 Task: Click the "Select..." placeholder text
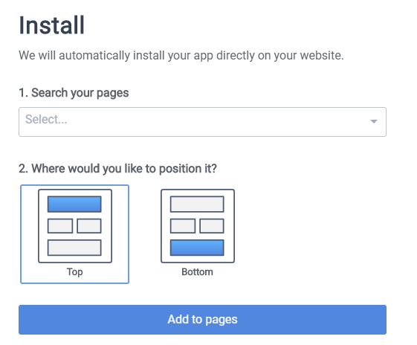tap(46, 119)
